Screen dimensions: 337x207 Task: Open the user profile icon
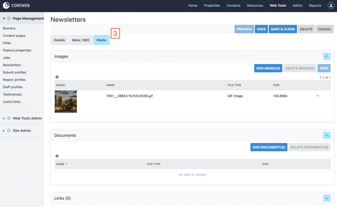pos(331,6)
